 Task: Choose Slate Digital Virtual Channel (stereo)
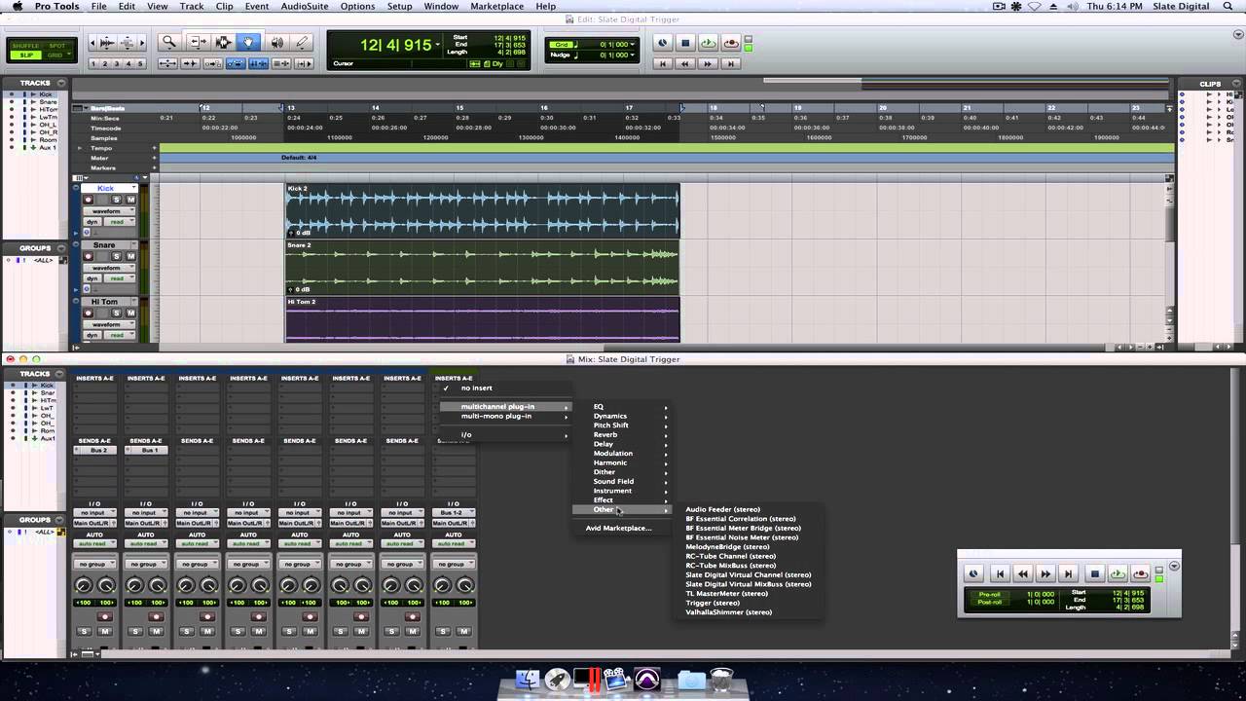point(750,574)
